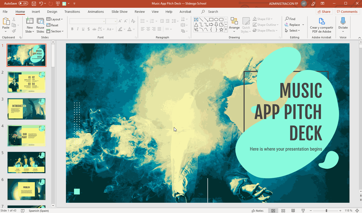Open the Arrange tool in the Drawing group
Image resolution: width=362 pixels, height=213 pixels.
234,25
